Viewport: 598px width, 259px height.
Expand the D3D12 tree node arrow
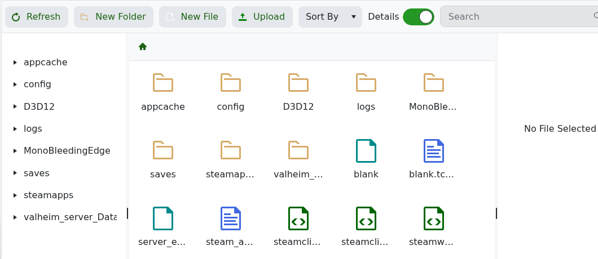(15, 106)
